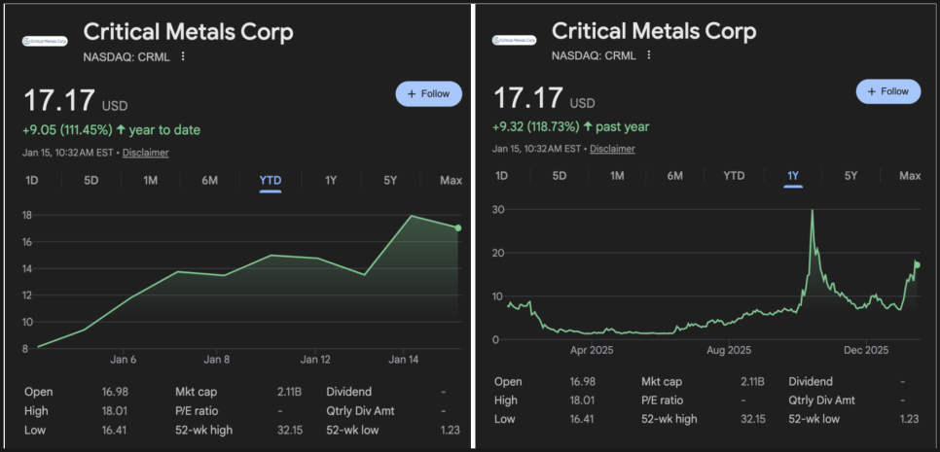Select the 5D tab in the year-to-date panel
Screen dimensions: 940x452
click(x=91, y=180)
